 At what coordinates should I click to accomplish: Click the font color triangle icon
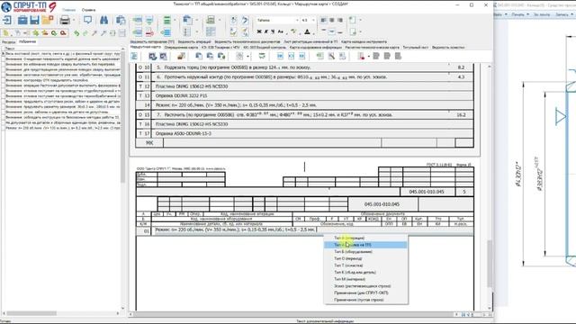click(x=307, y=32)
